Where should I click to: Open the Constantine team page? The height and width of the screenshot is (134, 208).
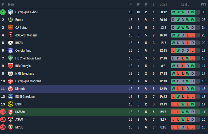23,51
